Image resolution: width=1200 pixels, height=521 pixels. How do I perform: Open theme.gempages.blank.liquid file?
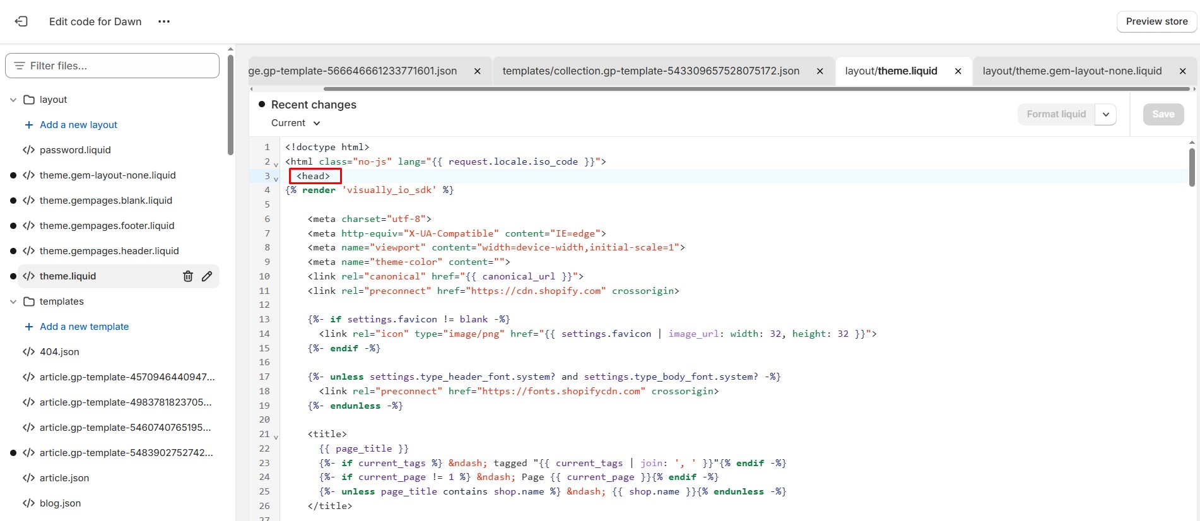[x=105, y=201]
